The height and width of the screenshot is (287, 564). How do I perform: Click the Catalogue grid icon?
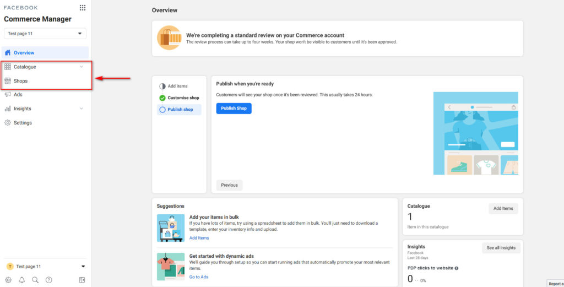pos(8,67)
